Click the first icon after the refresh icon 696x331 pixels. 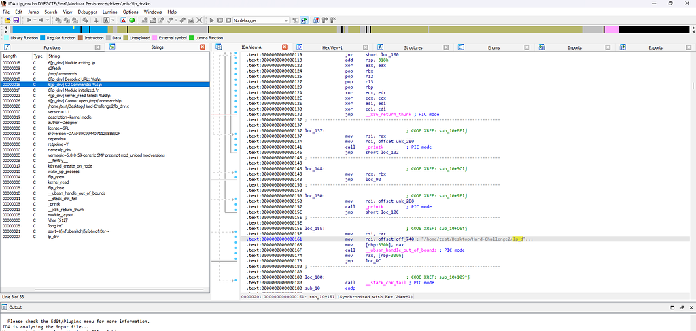pyautogui.click(x=317, y=20)
